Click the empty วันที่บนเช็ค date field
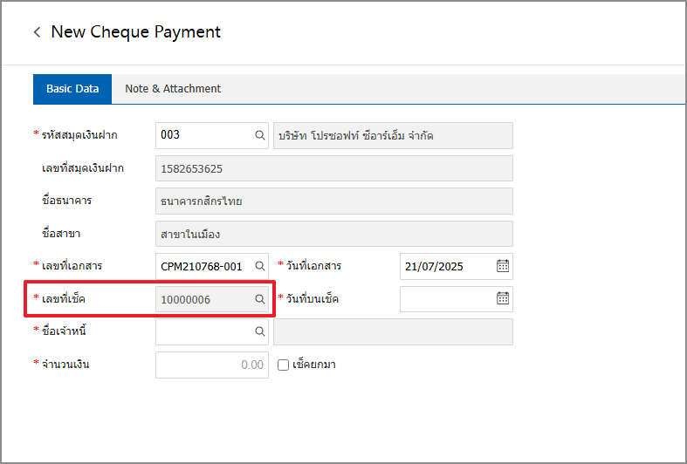 click(447, 298)
